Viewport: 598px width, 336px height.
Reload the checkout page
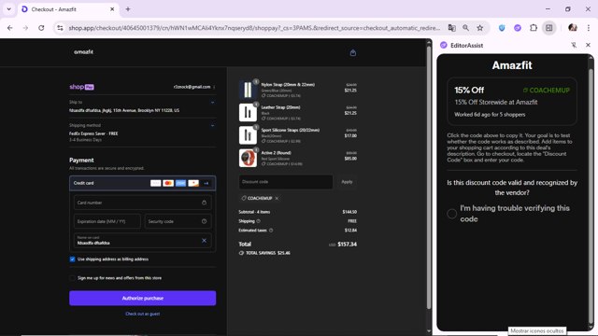(x=41, y=28)
